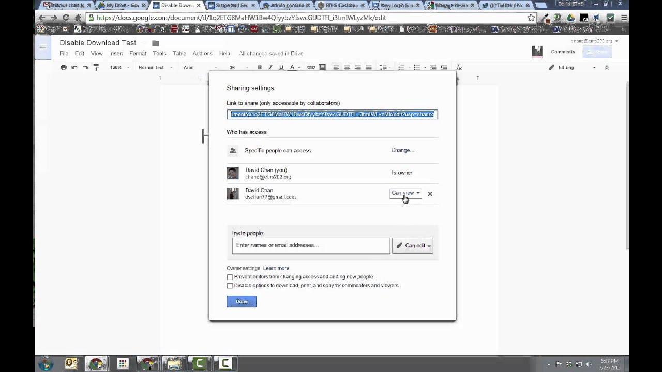Click the undo arrow in toolbar

pyautogui.click(x=74, y=67)
